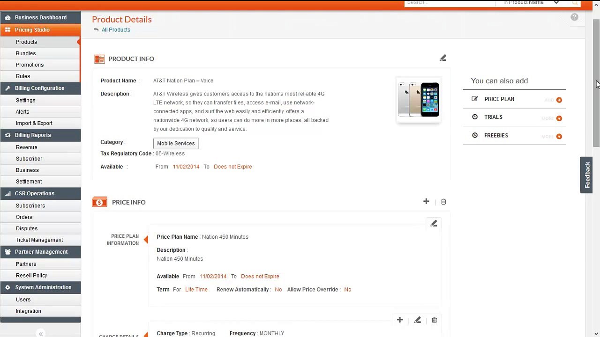Click the iPhone product thumbnail image

point(418,100)
